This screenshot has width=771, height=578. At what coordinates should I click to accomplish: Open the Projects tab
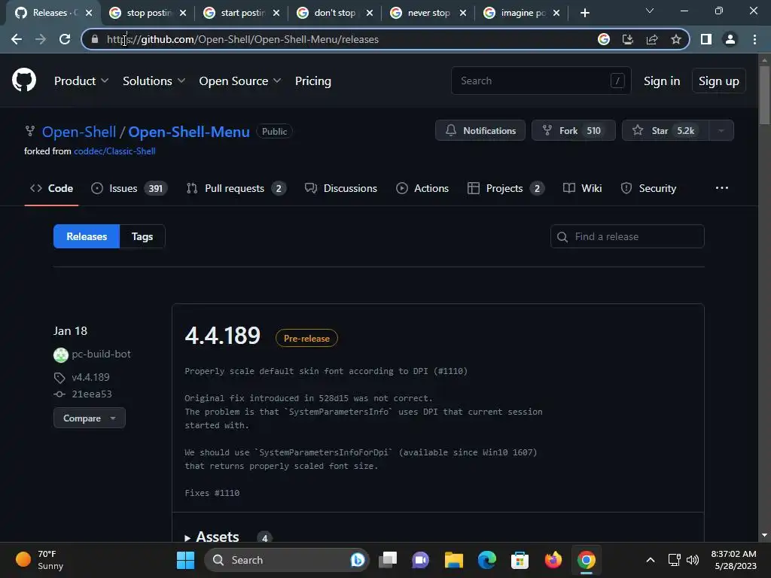point(506,188)
